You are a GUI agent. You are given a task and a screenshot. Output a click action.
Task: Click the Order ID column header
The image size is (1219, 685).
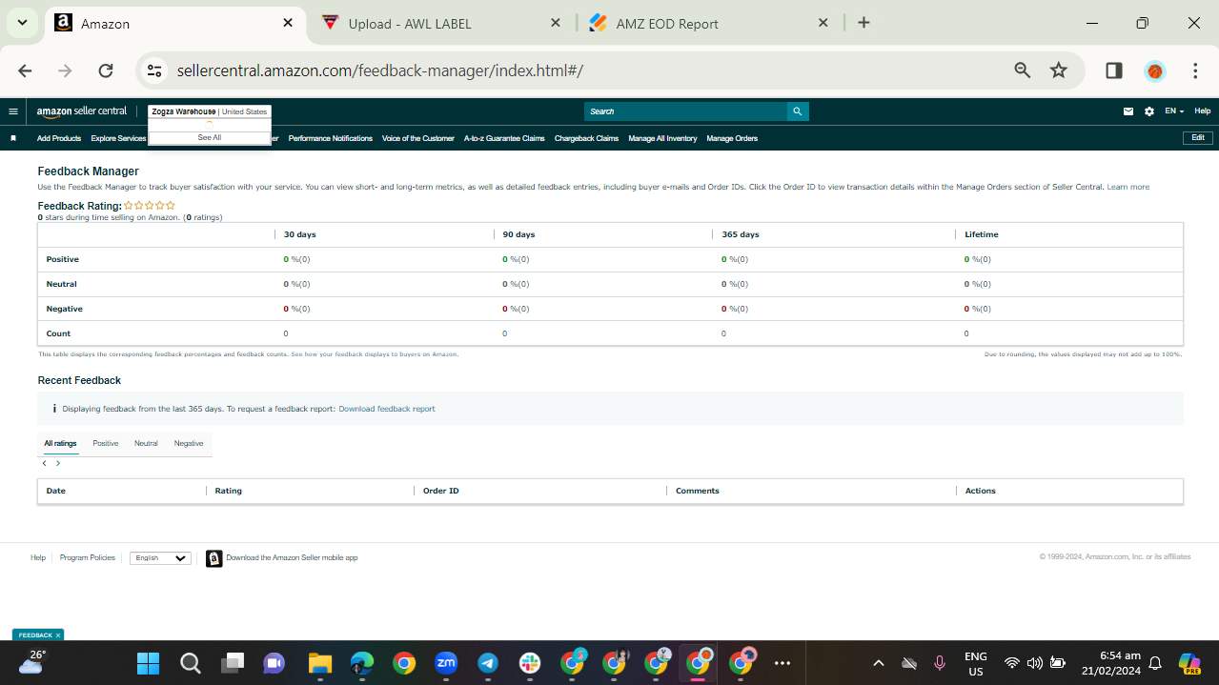441,491
